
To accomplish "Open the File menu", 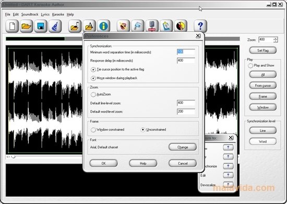I will (x=7, y=15).
